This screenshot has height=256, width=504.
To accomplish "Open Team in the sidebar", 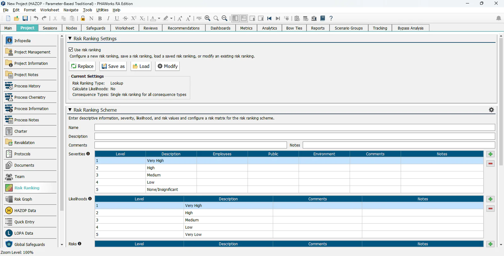I will (x=30, y=176).
